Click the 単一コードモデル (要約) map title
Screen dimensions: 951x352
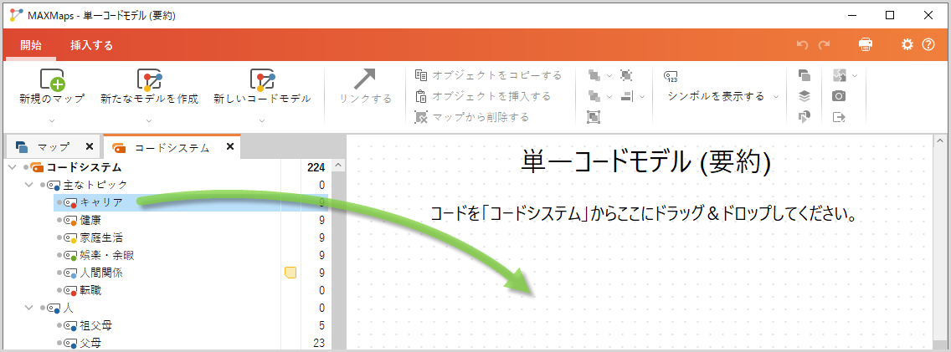(x=645, y=162)
